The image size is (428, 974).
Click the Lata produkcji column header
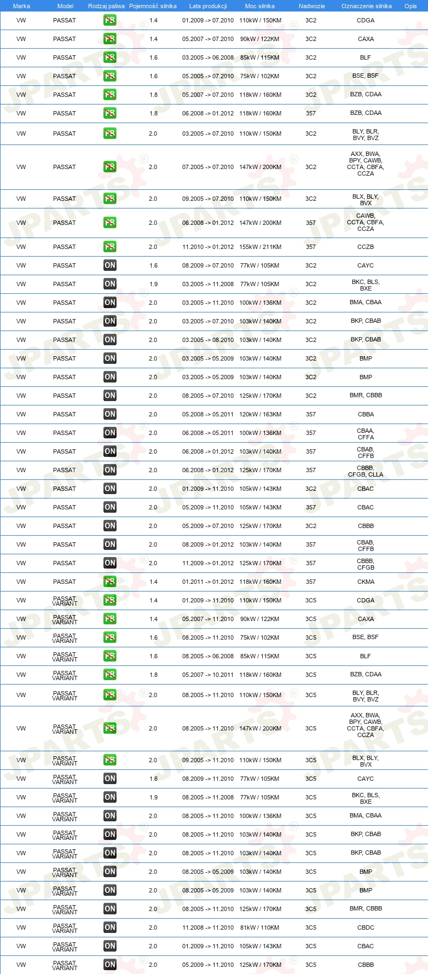[208, 6]
